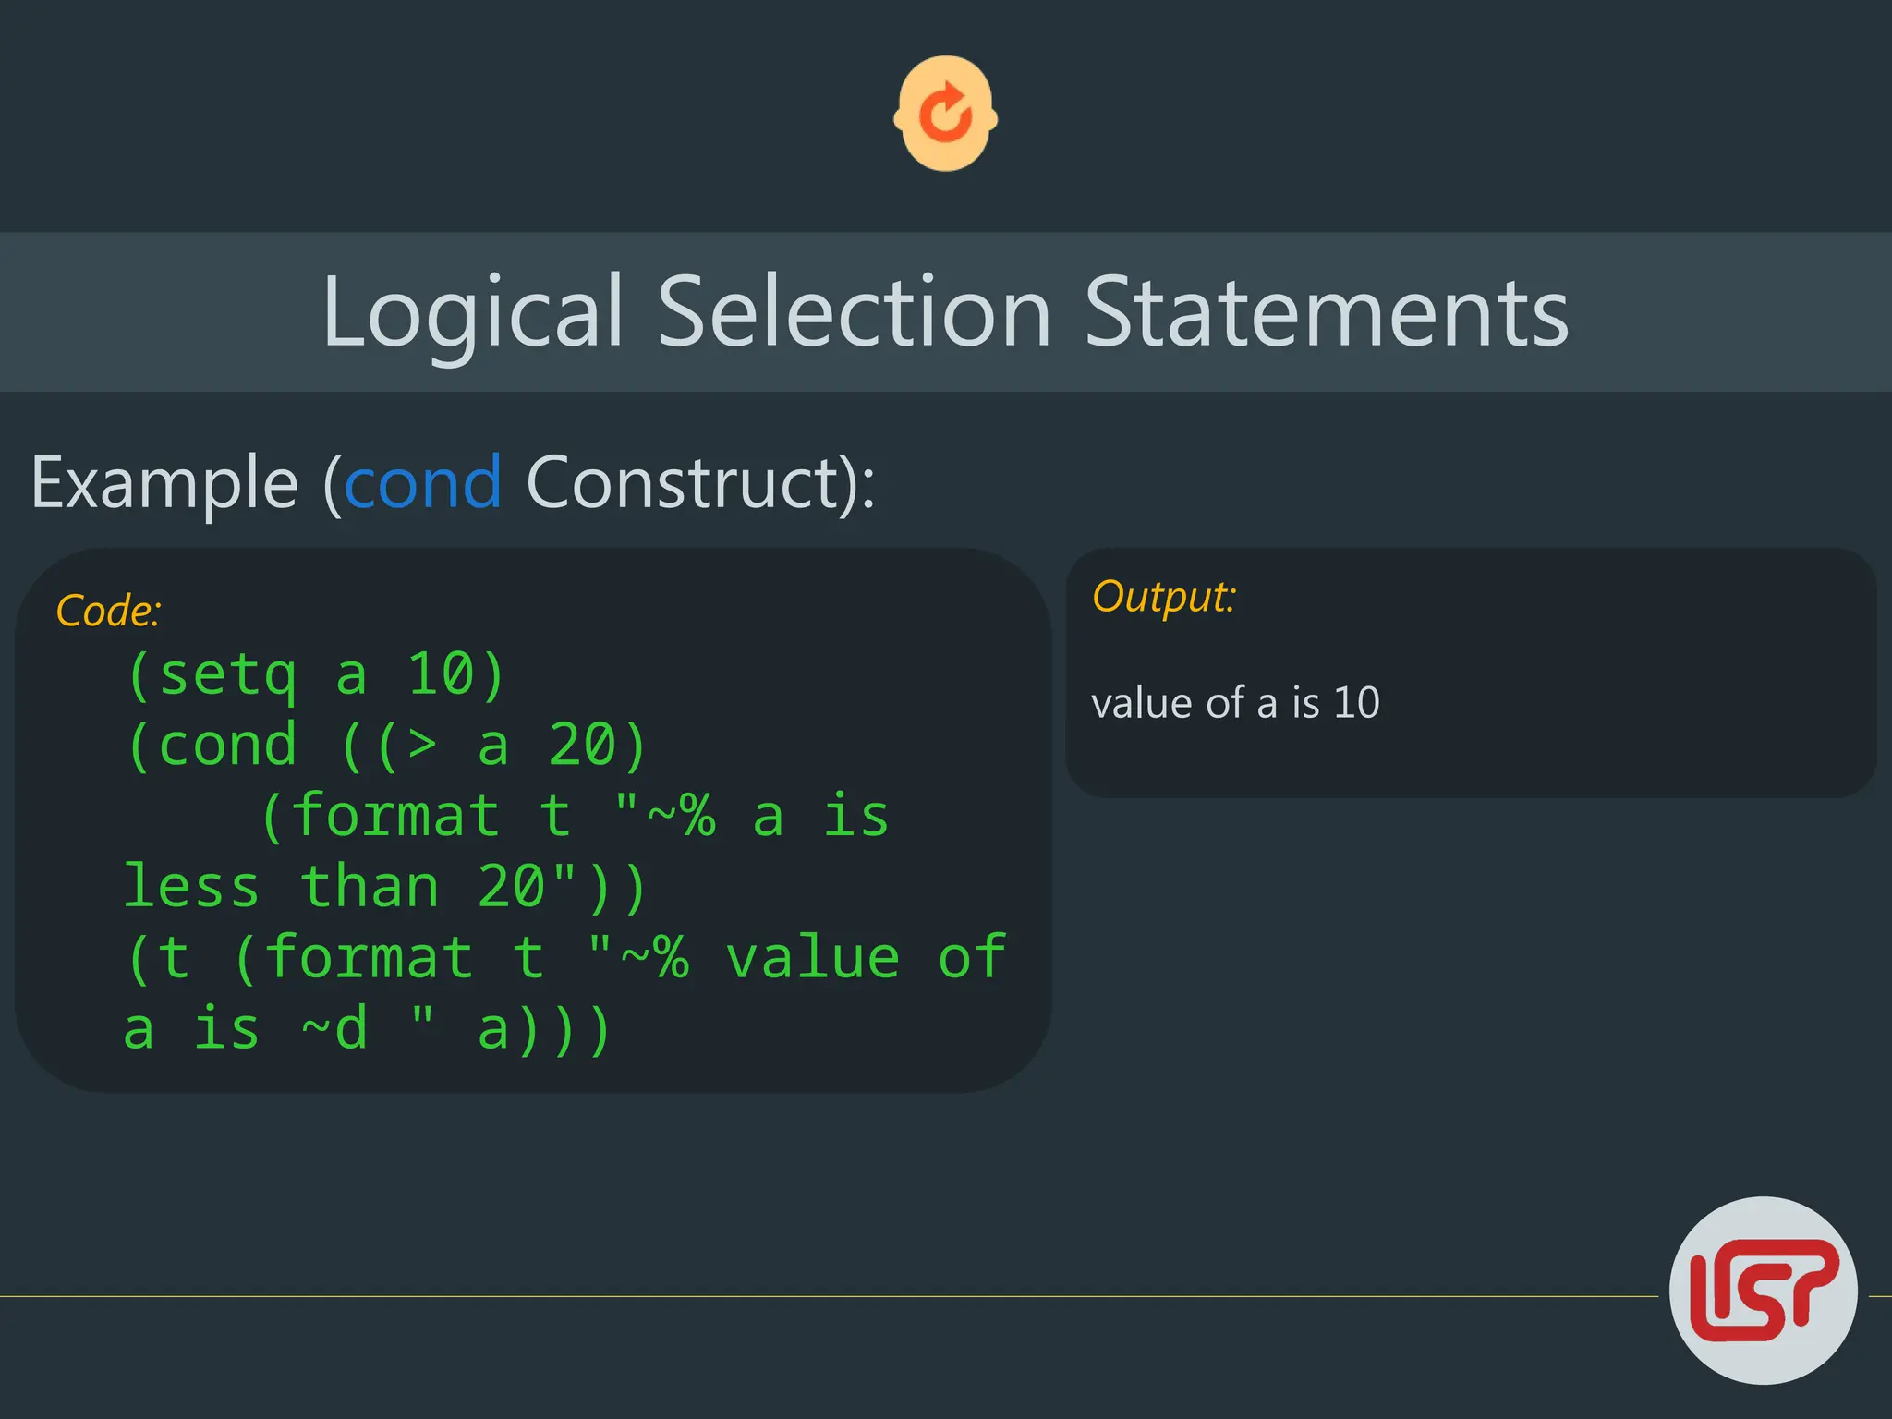Click the 'less than 20"))' code line
This screenshot has height=1419, width=1892.
(x=384, y=887)
